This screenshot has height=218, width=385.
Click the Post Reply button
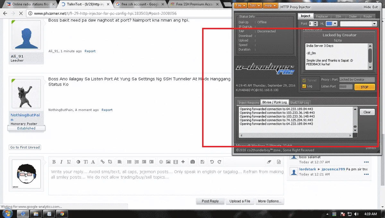click(x=210, y=201)
